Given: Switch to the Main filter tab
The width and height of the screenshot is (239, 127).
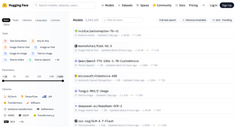Looking at the screenshot, I should (6, 20).
